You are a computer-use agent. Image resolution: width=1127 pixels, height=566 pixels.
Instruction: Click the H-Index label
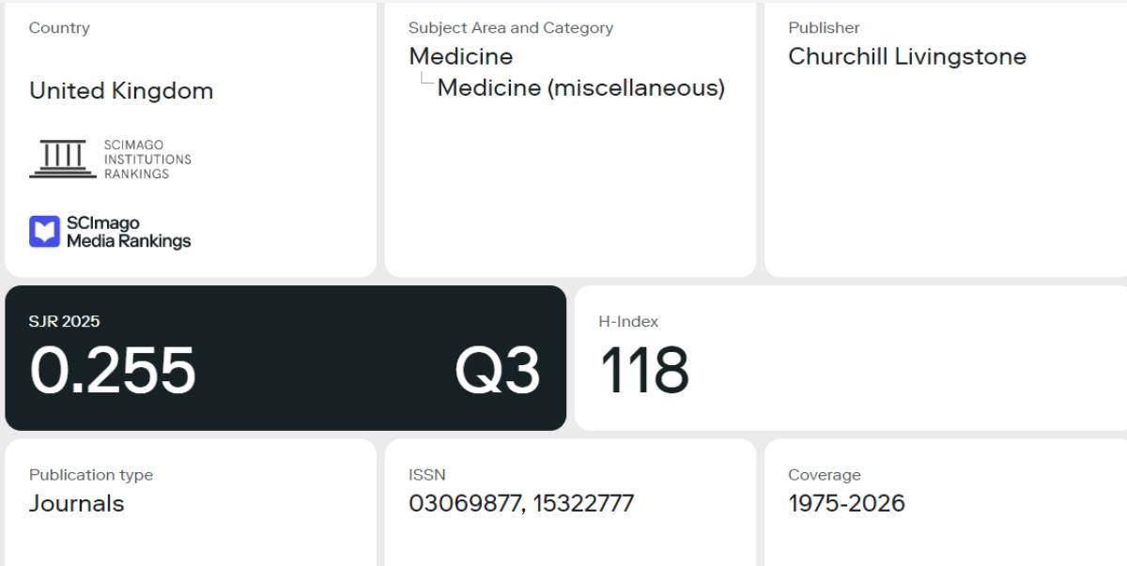(x=628, y=321)
